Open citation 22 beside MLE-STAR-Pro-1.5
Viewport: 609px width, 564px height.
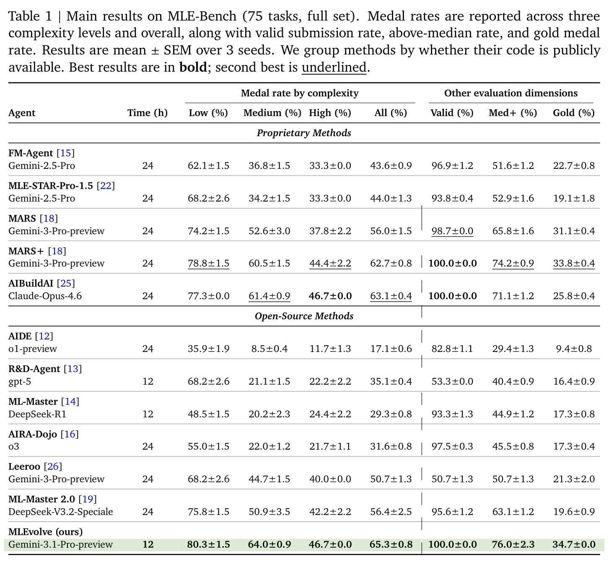[x=106, y=186]
